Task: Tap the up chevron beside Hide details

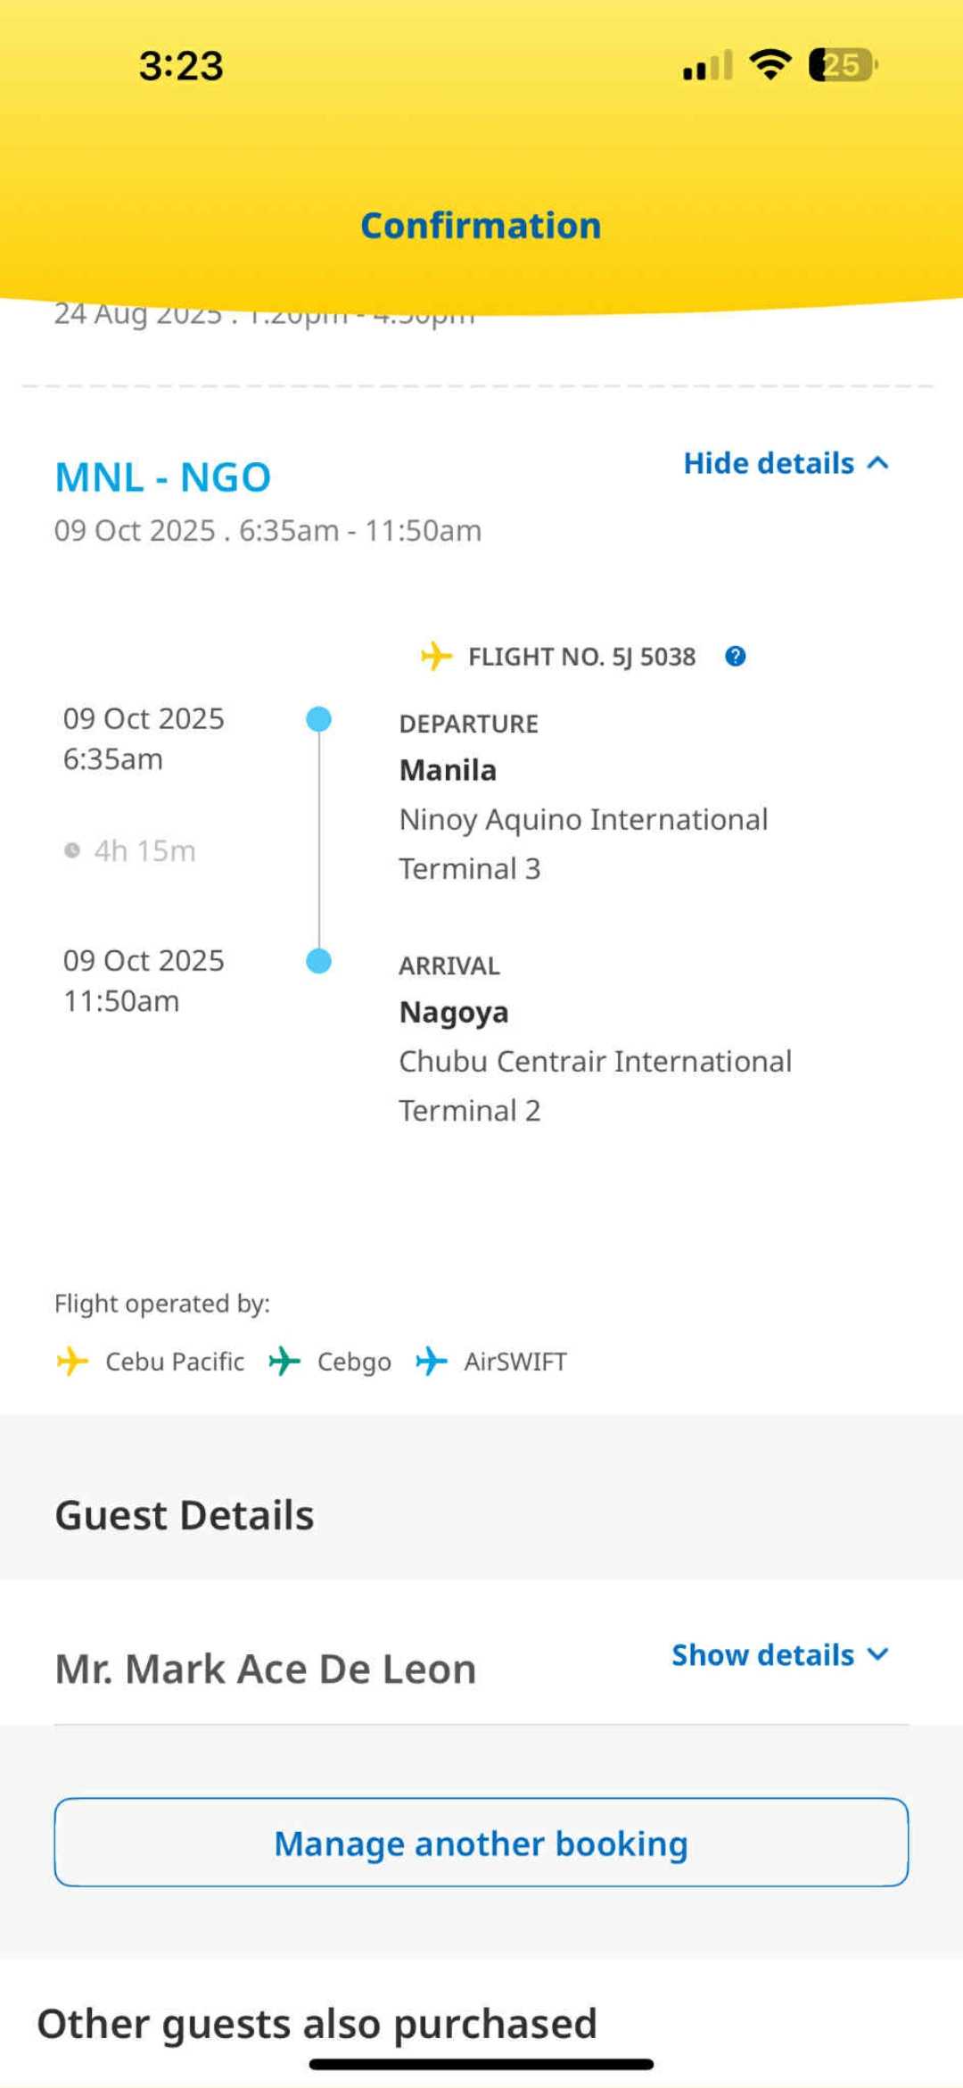Action: pyautogui.click(x=878, y=463)
